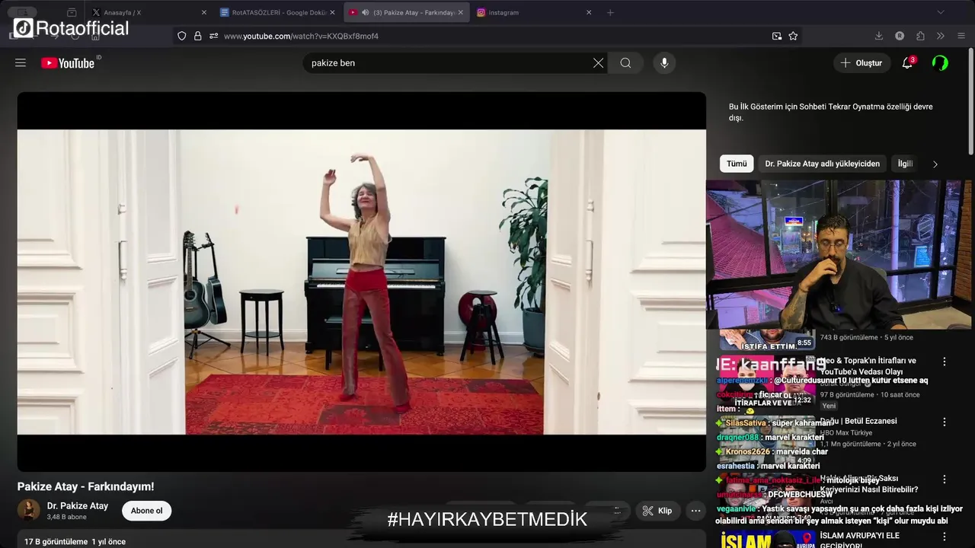Click the main video player
Image resolution: width=975 pixels, height=548 pixels.
tap(362, 282)
